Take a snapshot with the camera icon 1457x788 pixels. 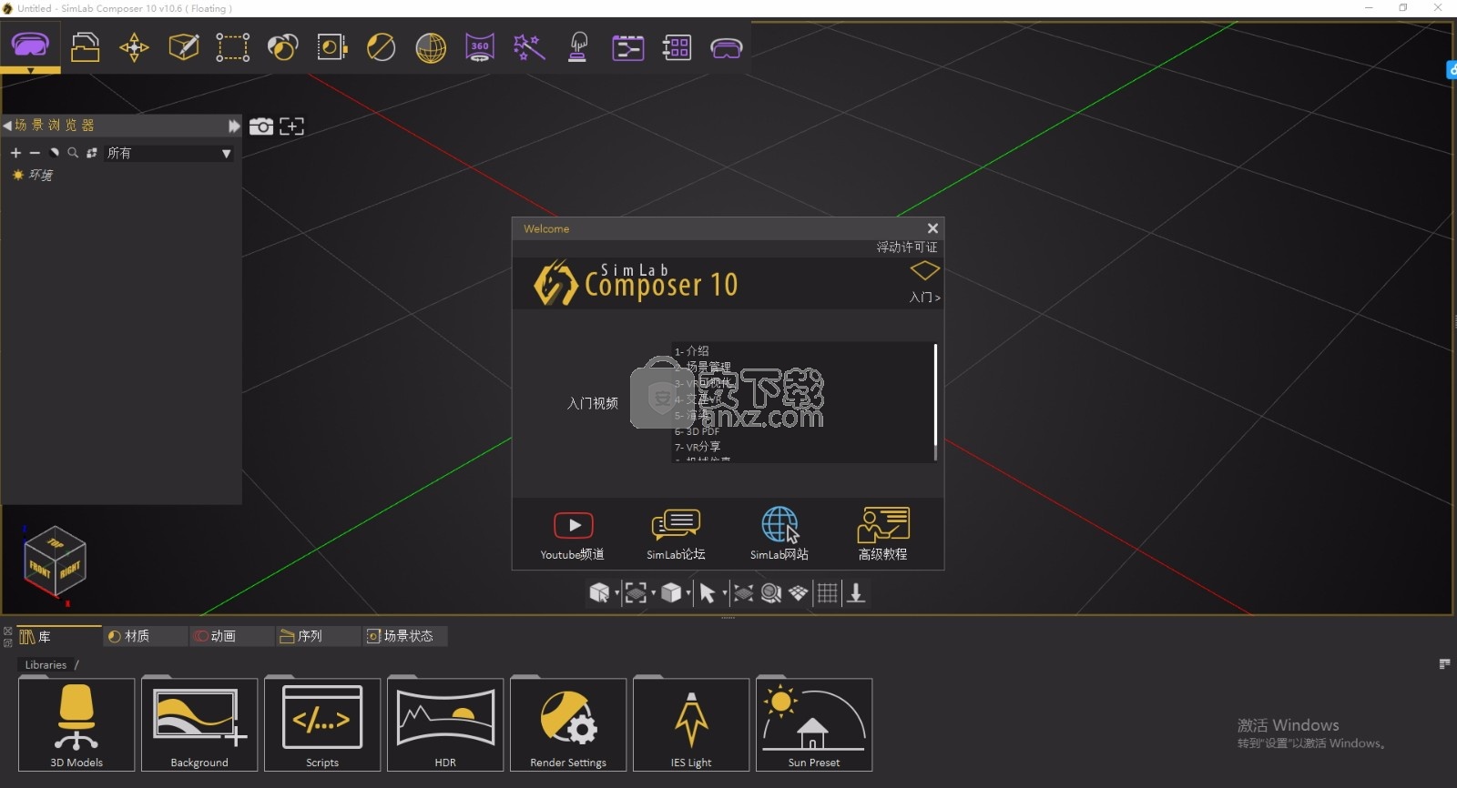(x=261, y=126)
